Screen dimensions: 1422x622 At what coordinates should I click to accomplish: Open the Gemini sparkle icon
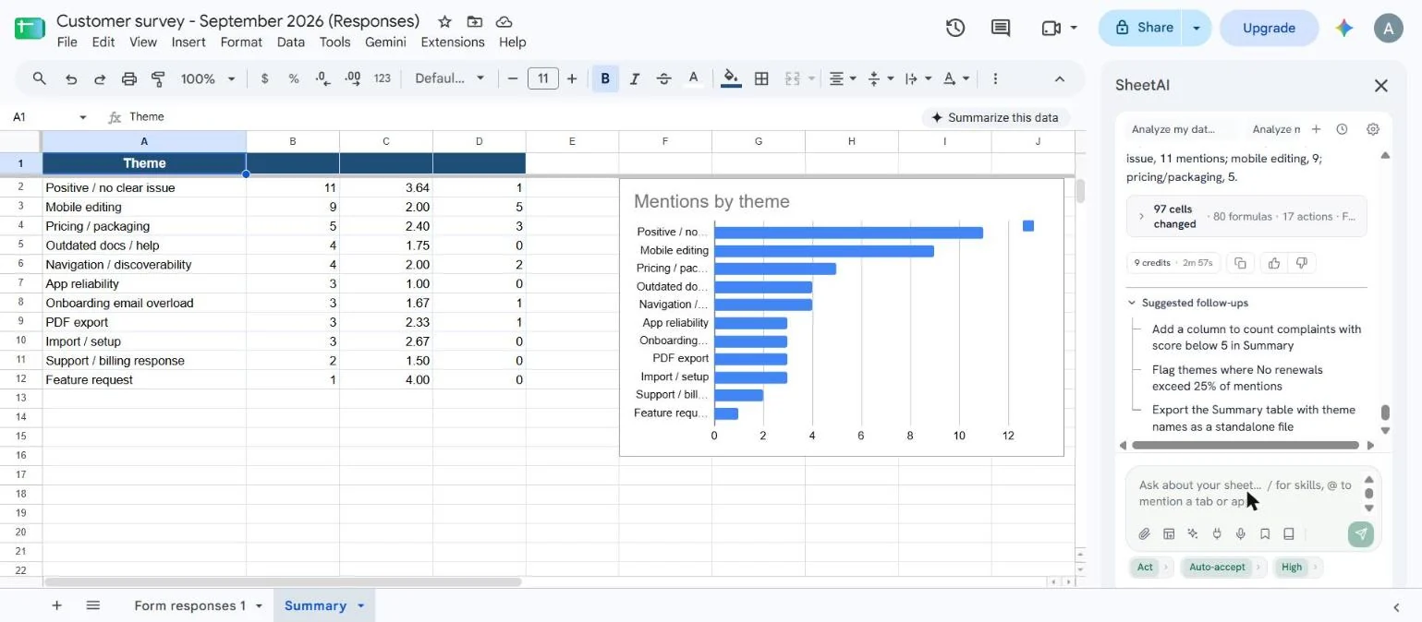(1344, 28)
